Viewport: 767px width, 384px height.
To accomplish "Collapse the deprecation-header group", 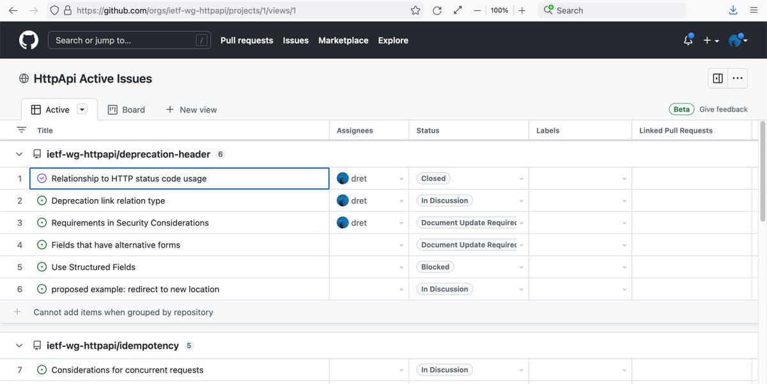I will point(20,154).
